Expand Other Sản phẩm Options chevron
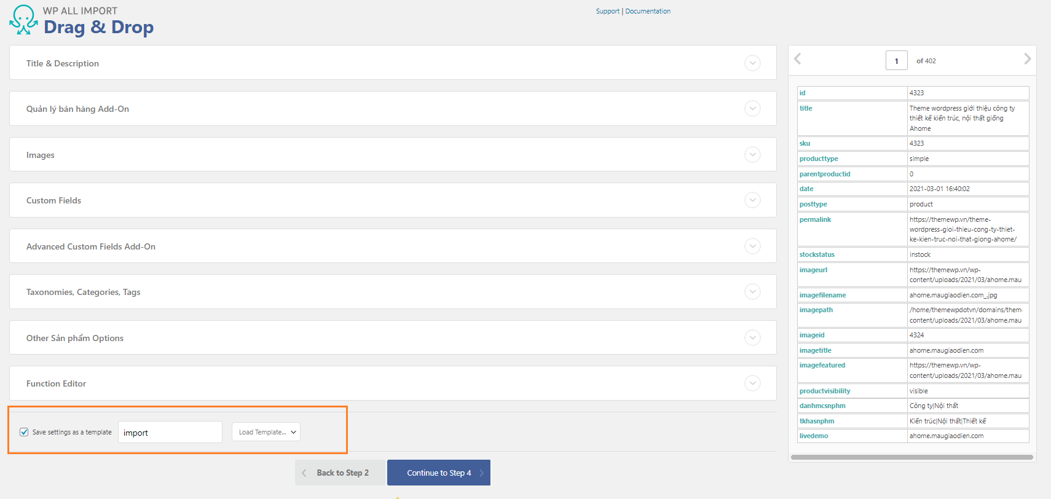 pyautogui.click(x=752, y=337)
